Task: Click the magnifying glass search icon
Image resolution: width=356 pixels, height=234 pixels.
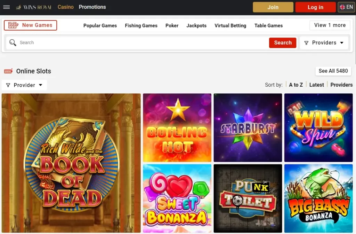Action: pyautogui.click(x=13, y=42)
